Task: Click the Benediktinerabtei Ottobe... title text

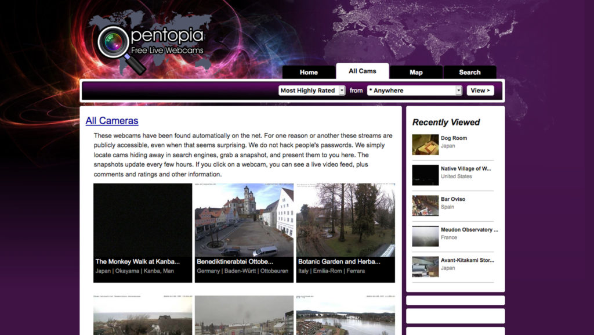Action: tap(235, 261)
